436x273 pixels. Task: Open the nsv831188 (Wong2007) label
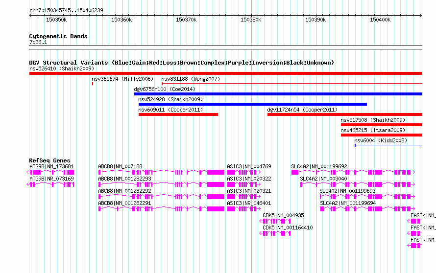click(x=191, y=79)
